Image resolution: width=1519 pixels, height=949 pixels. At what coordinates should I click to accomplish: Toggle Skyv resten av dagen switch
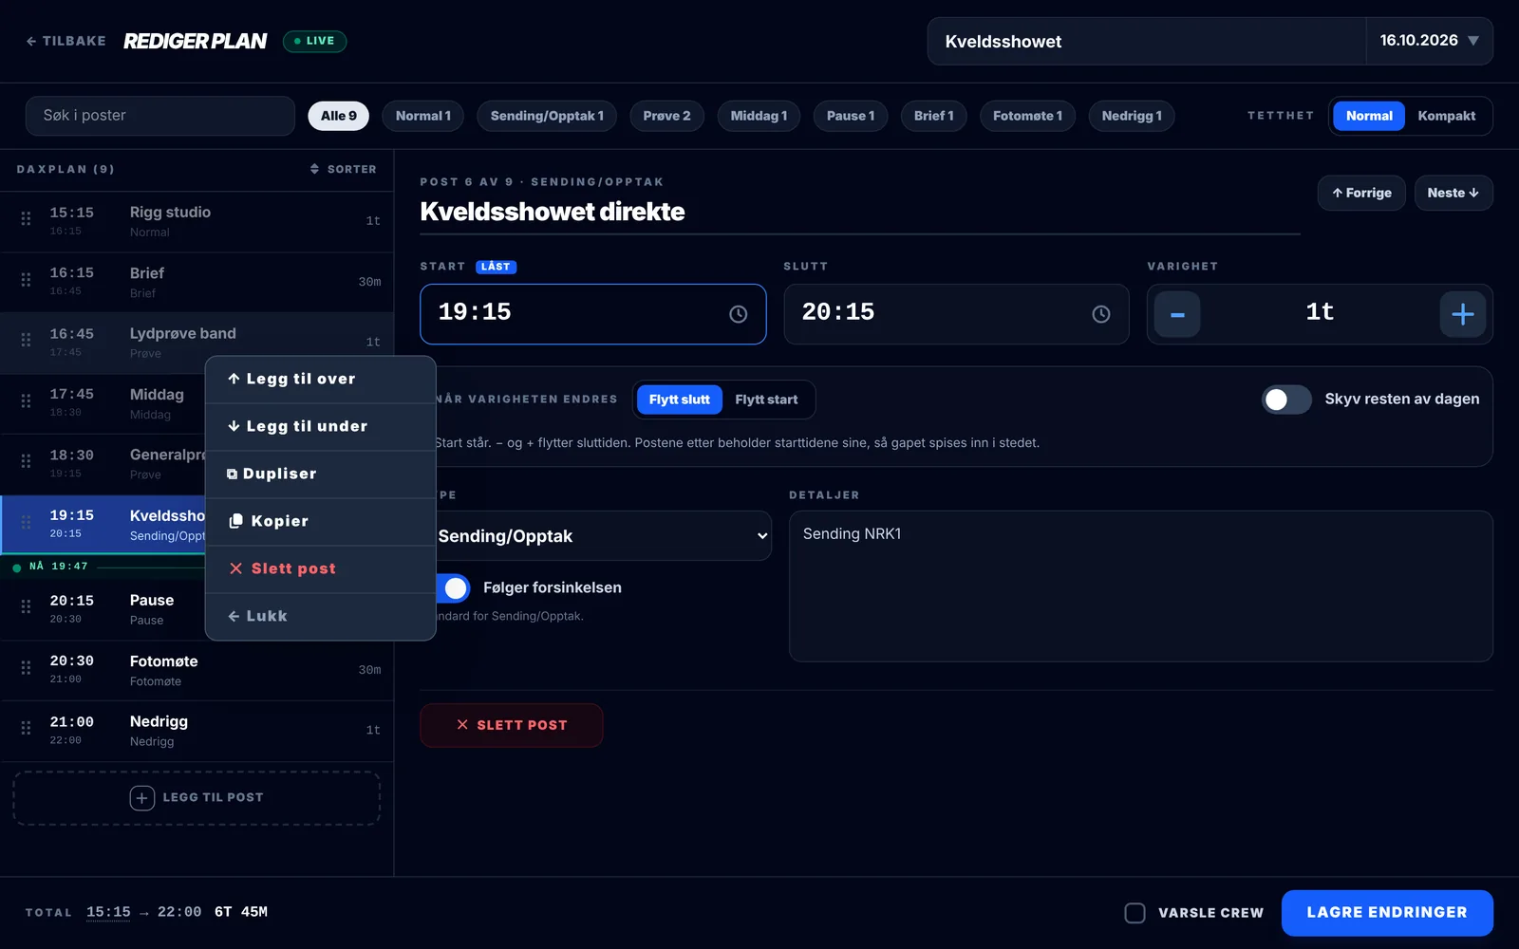tap(1286, 400)
